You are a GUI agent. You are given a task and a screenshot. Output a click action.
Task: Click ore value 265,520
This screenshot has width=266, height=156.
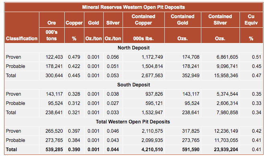(x=54, y=131)
